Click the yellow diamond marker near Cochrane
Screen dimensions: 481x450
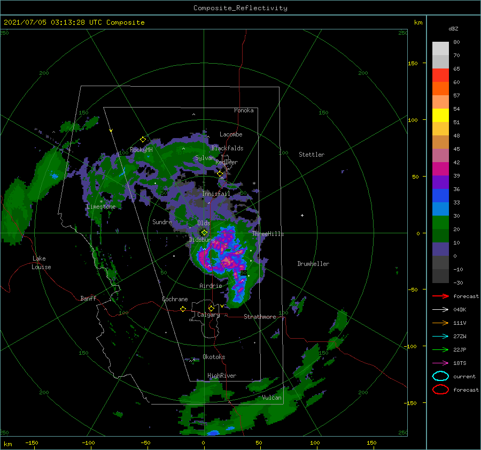[183, 309]
